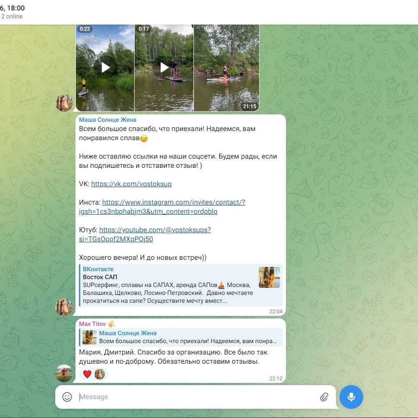Open Маша's avatar beside the 22:04 message

coord(64,307)
